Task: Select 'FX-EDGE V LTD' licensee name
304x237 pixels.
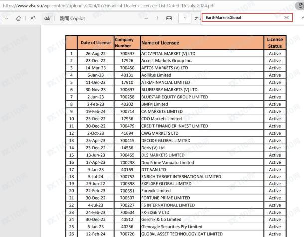Action: (155, 212)
